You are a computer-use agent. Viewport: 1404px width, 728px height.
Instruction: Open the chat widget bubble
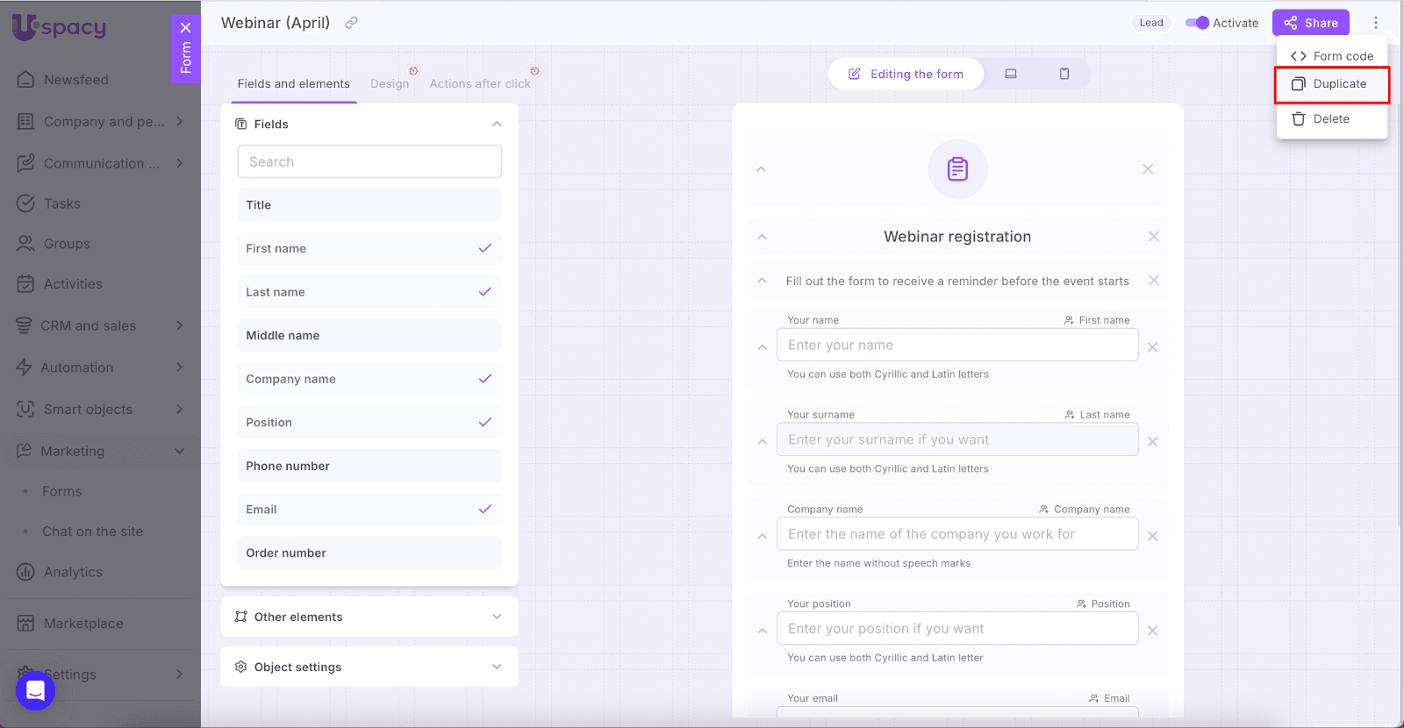pos(35,690)
